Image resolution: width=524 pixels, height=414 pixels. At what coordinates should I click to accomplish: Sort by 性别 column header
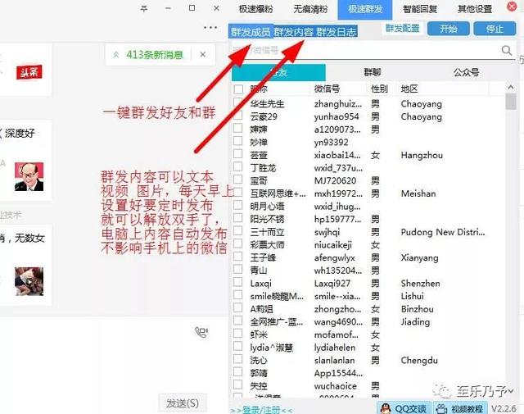pyautogui.click(x=379, y=89)
